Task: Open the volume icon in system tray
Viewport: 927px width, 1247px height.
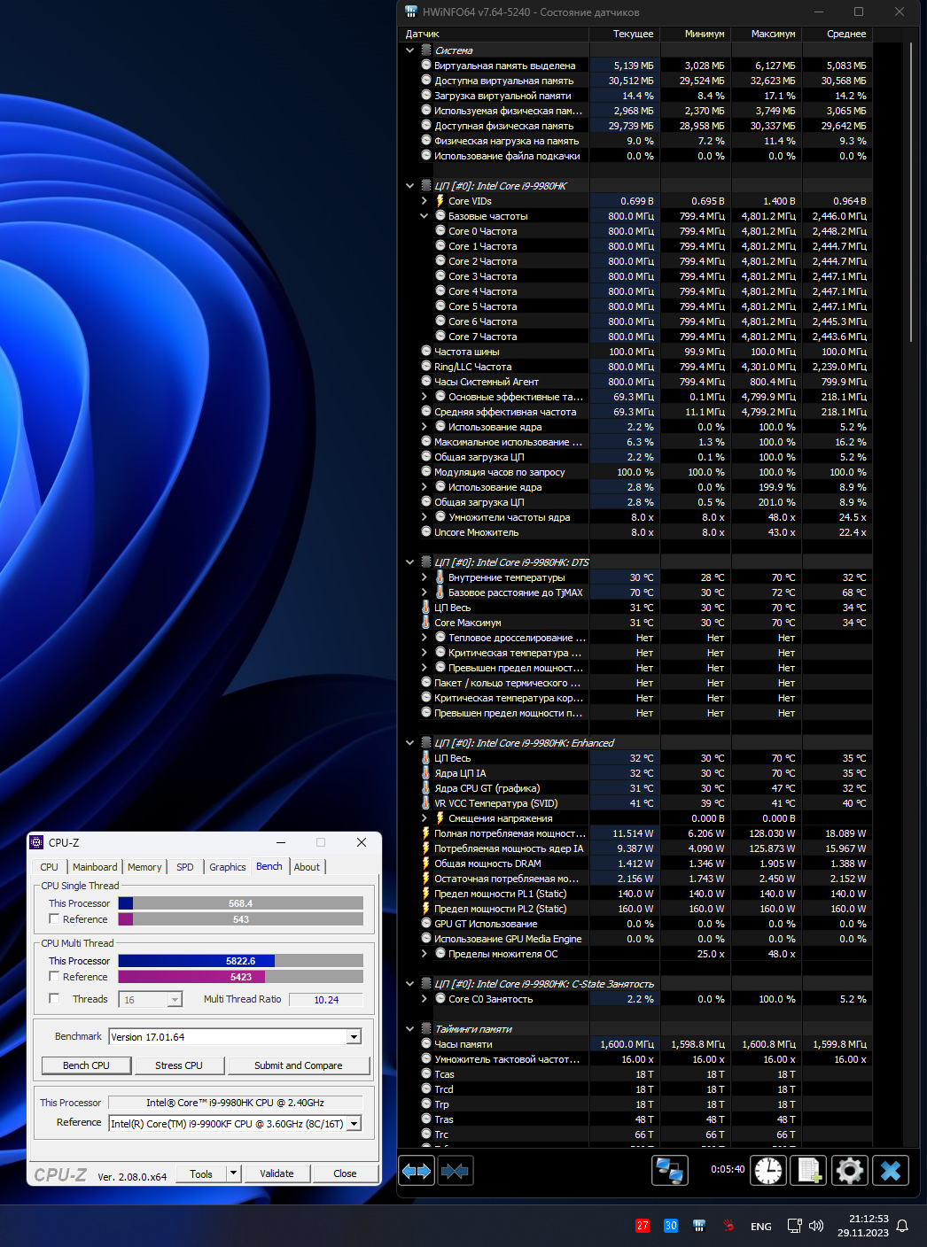Action: point(816,1226)
